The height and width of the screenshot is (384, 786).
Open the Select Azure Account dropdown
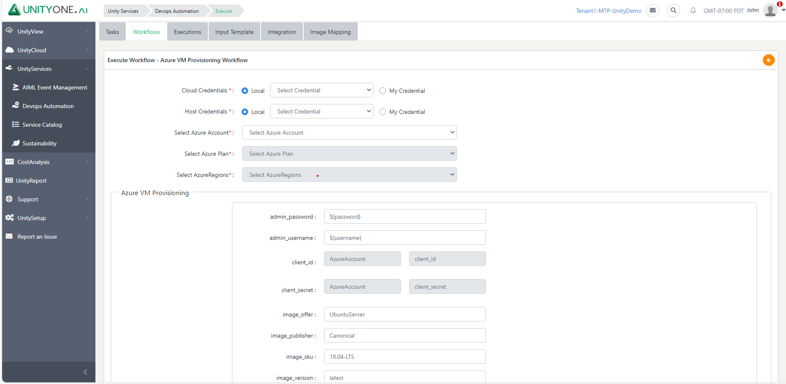coord(350,132)
